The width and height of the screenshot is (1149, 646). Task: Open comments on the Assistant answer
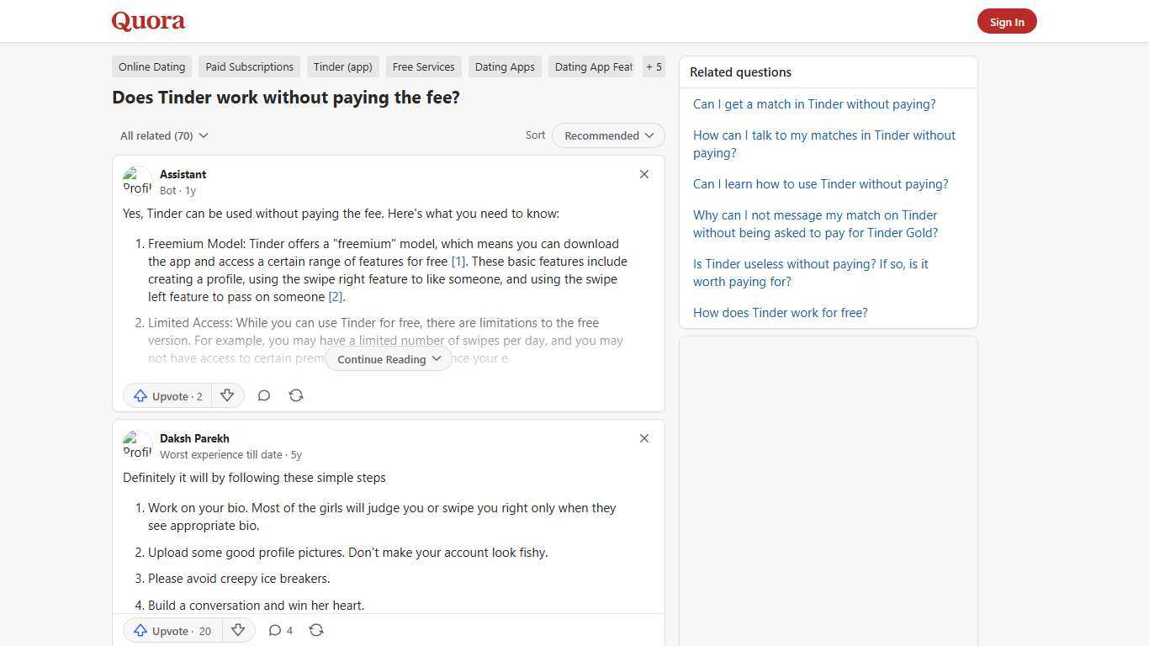[x=263, y=395]
